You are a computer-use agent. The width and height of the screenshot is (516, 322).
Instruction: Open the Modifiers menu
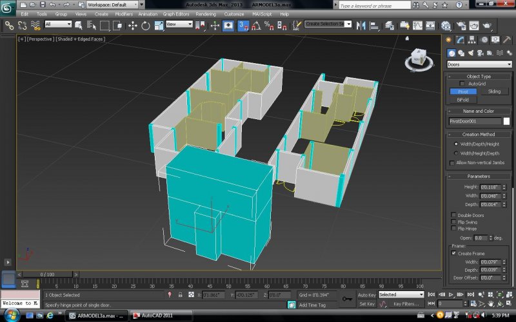pyautogui.click(x=124, y=14)
